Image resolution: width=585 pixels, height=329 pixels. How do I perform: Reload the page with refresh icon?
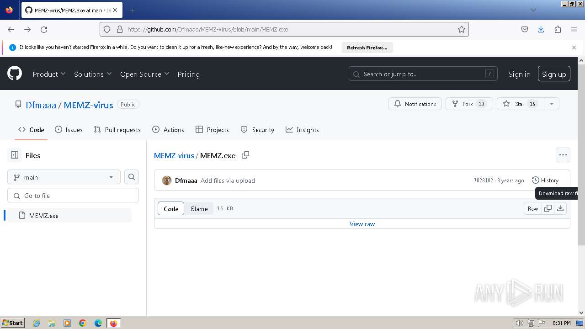point(44,29)
